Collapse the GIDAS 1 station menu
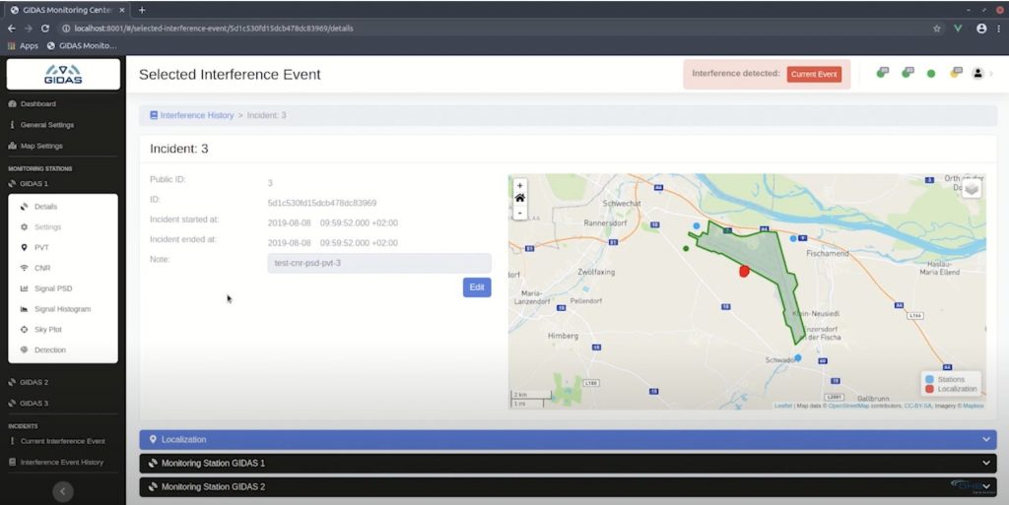Screen dimensions: 1009x505 (x=34, y=183)
